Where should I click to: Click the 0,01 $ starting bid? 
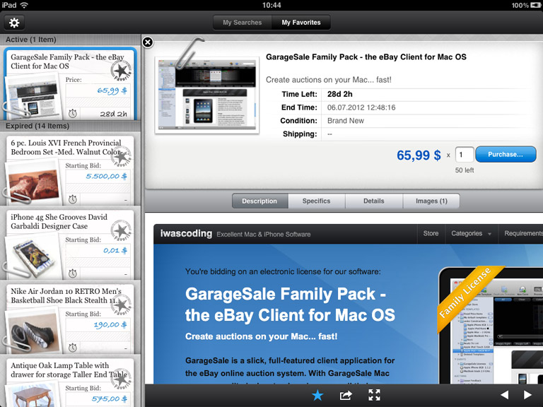tap(115, 250)
